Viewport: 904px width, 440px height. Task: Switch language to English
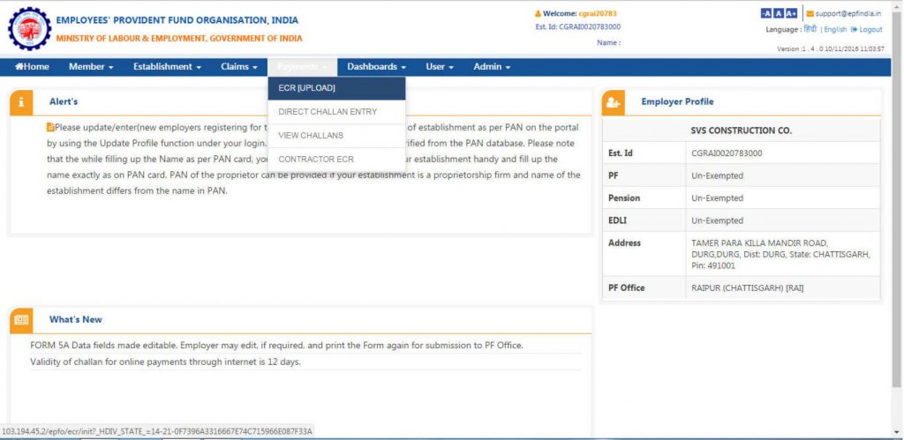pos(835,29)
